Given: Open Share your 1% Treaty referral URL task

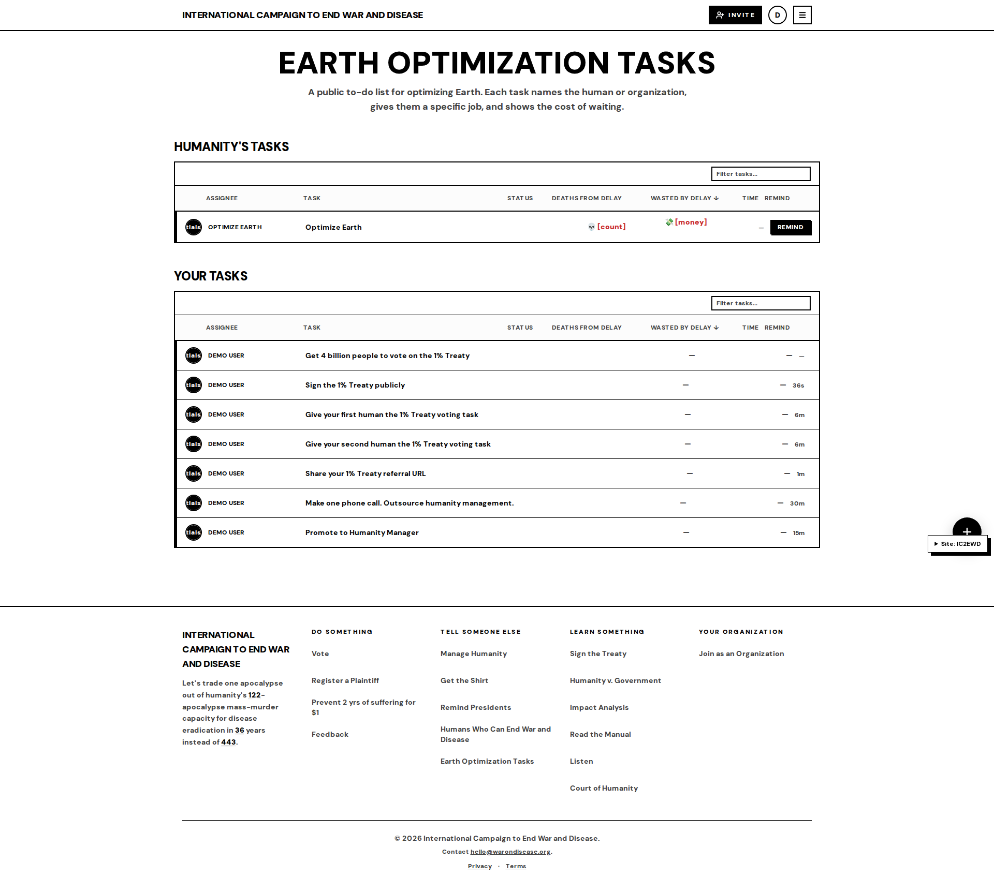Looking at the screenshot, I should 366,473.
